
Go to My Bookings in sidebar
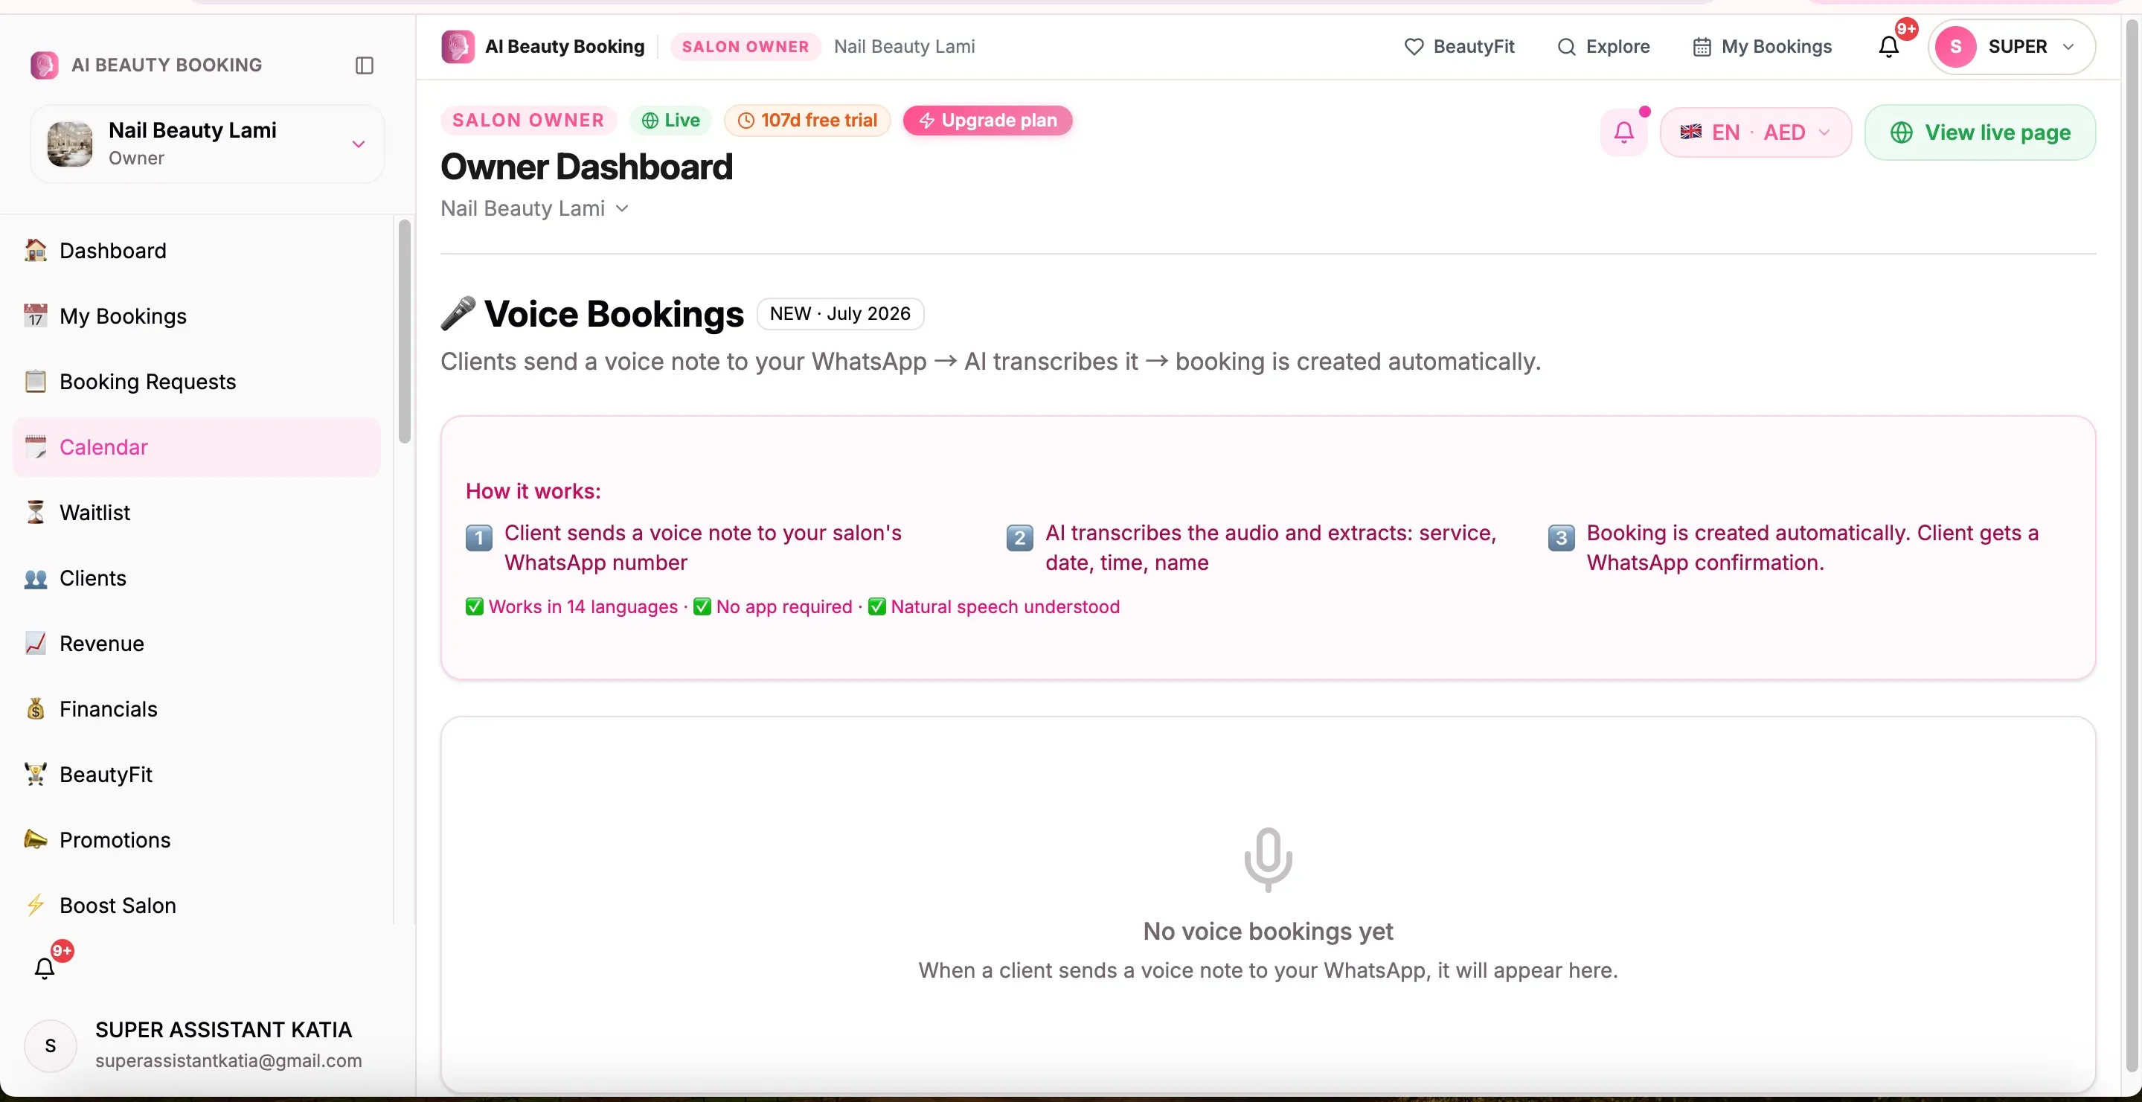pyautogui.click(x=196, y=316)
